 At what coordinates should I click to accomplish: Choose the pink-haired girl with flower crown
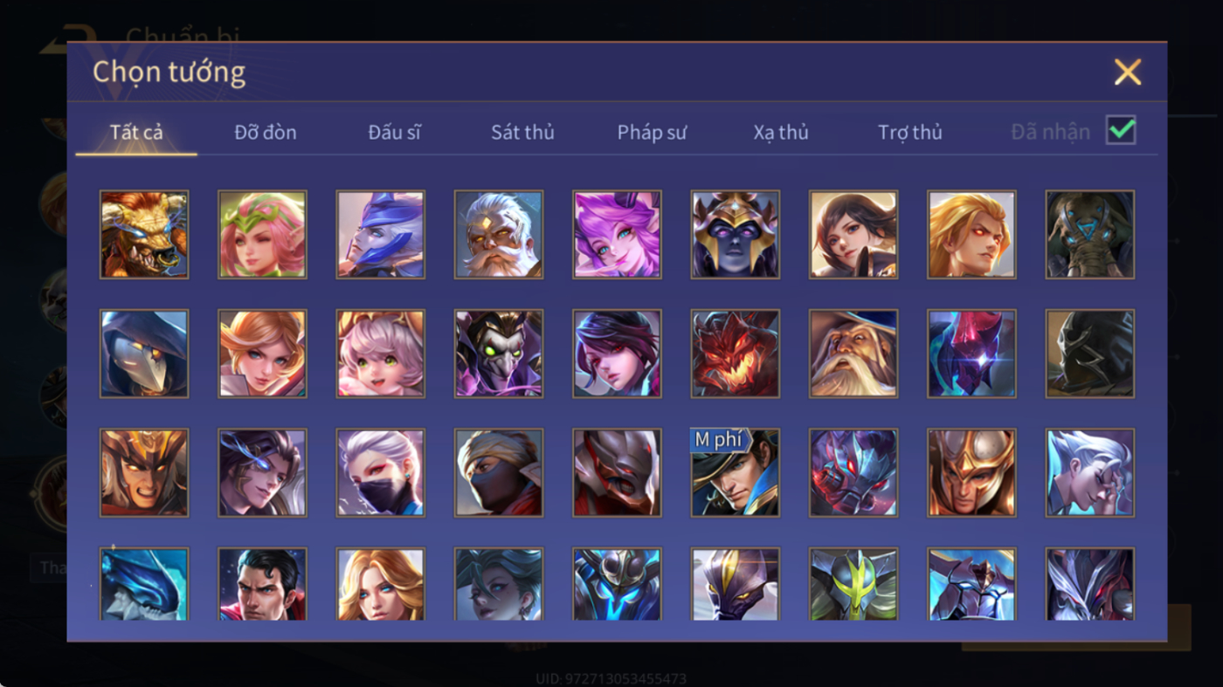262,235
